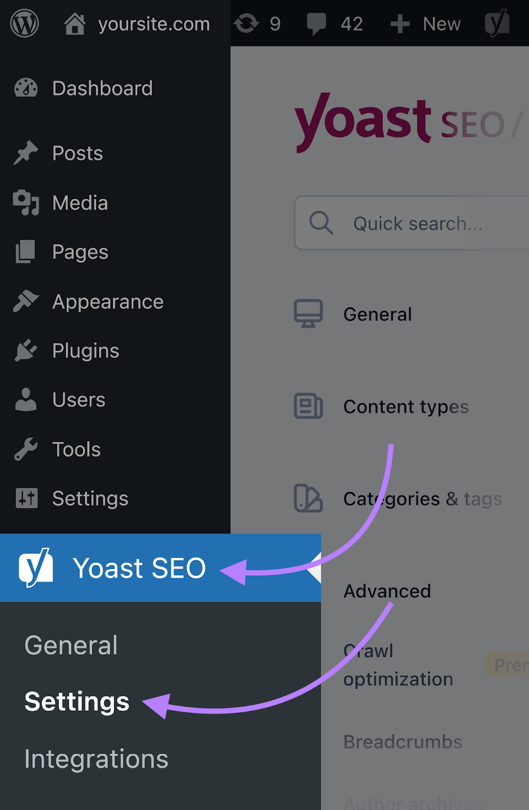Click the Categories & tags icon
The height and width of the screenshot is (810, 529).
point(308,499)
